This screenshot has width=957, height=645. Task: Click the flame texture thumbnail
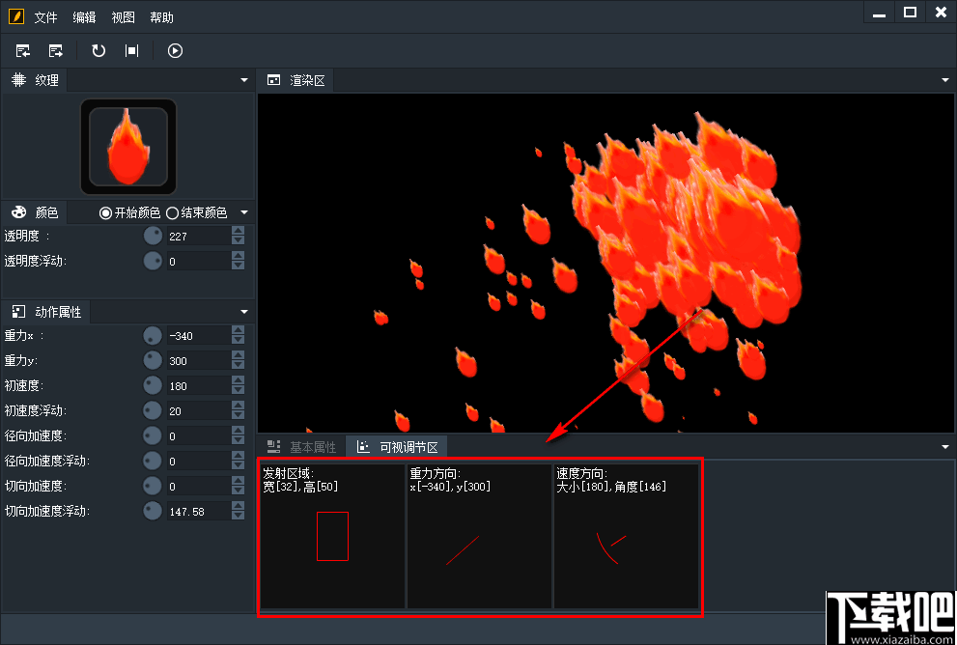tap(128, 147)
